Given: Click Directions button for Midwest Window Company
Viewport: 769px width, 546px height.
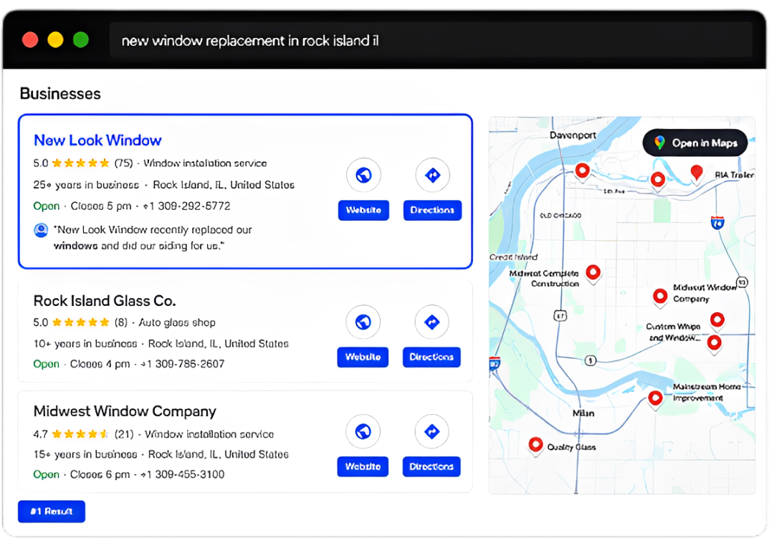Looking at the screenshot, I should click(x=431, y=466).
